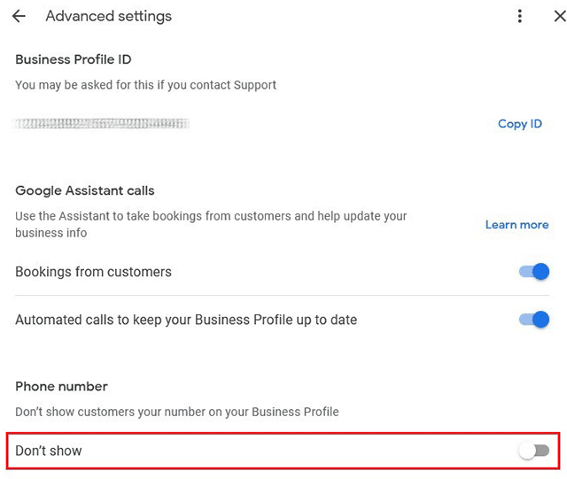Image resolution: width=567 pixels, height=479 pixels.
Task: Enable the Don't show phone number toggle
Action: 533,451
